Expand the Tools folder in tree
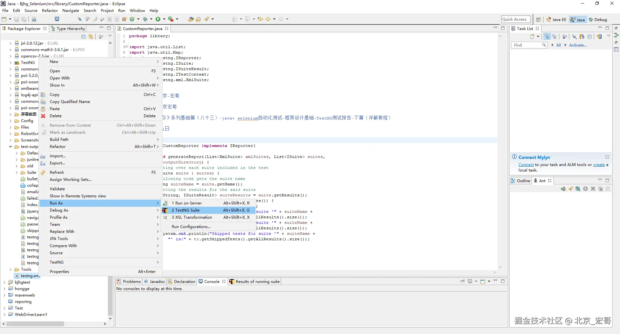The image size is (620, 334). click(x=11, y=269)
